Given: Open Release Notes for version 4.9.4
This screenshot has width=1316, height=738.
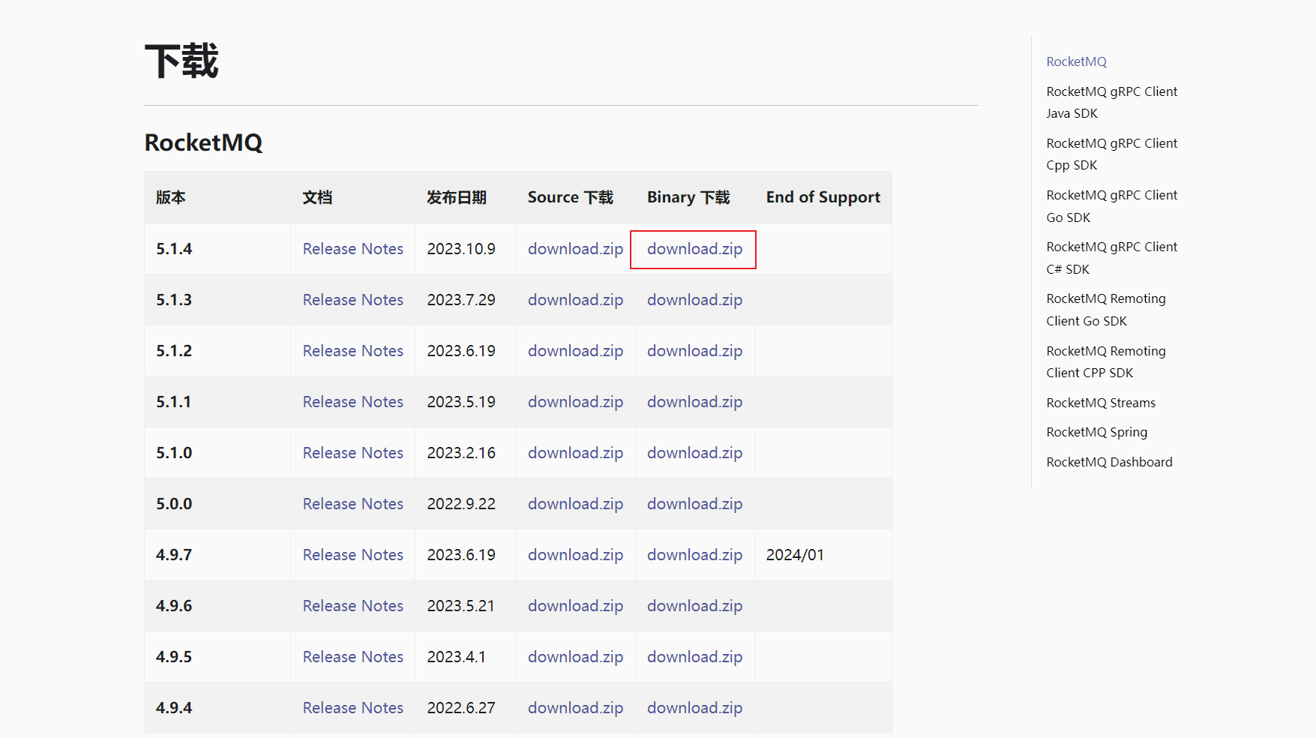Looking at the screenshot, I should tap(352, 708).
